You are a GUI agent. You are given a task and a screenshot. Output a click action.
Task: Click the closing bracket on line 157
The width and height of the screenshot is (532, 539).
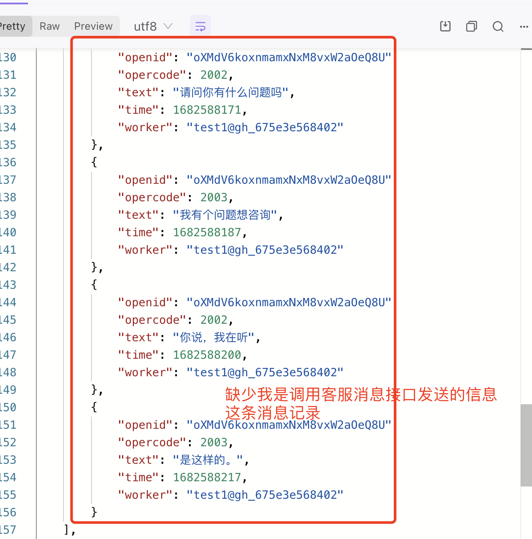[x=66, y=530]
